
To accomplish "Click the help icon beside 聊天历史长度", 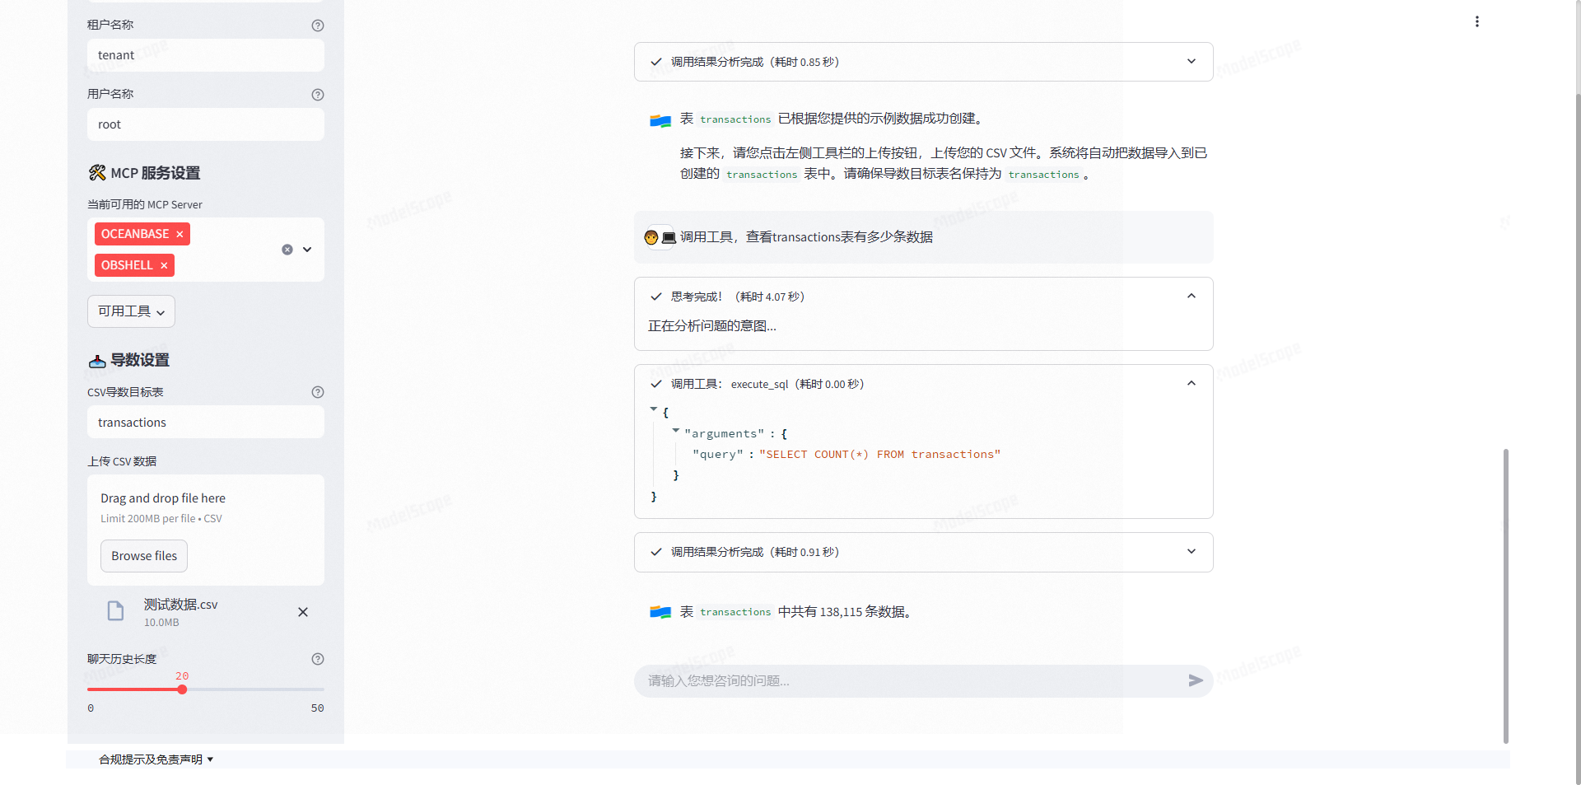I will point(318,659).
